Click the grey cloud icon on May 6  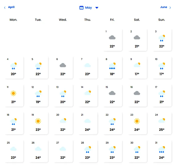click(63, 65)
